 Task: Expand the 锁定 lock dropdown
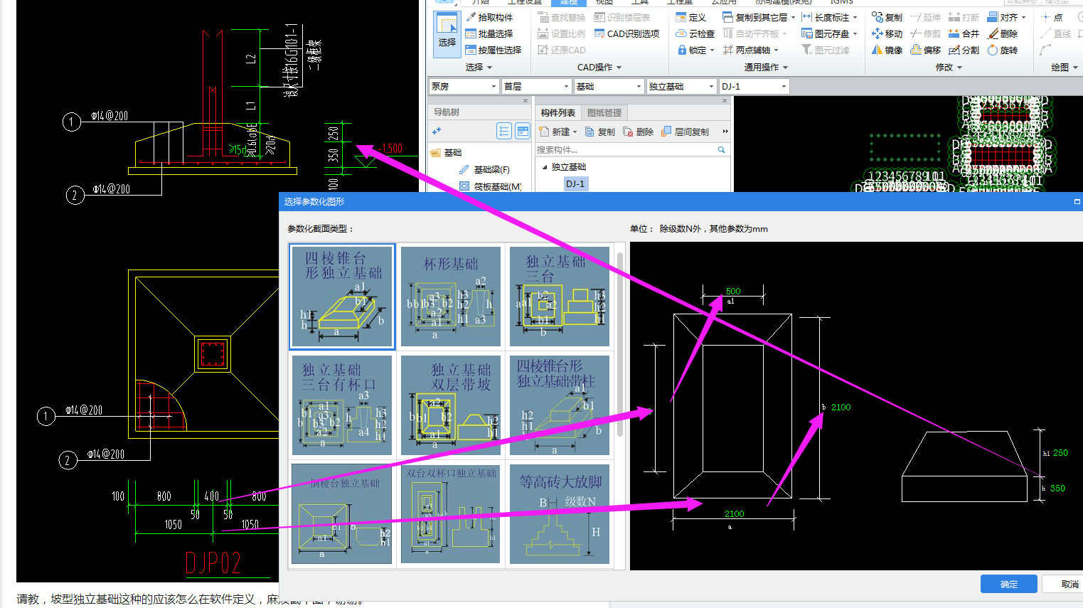pos(712,50)
